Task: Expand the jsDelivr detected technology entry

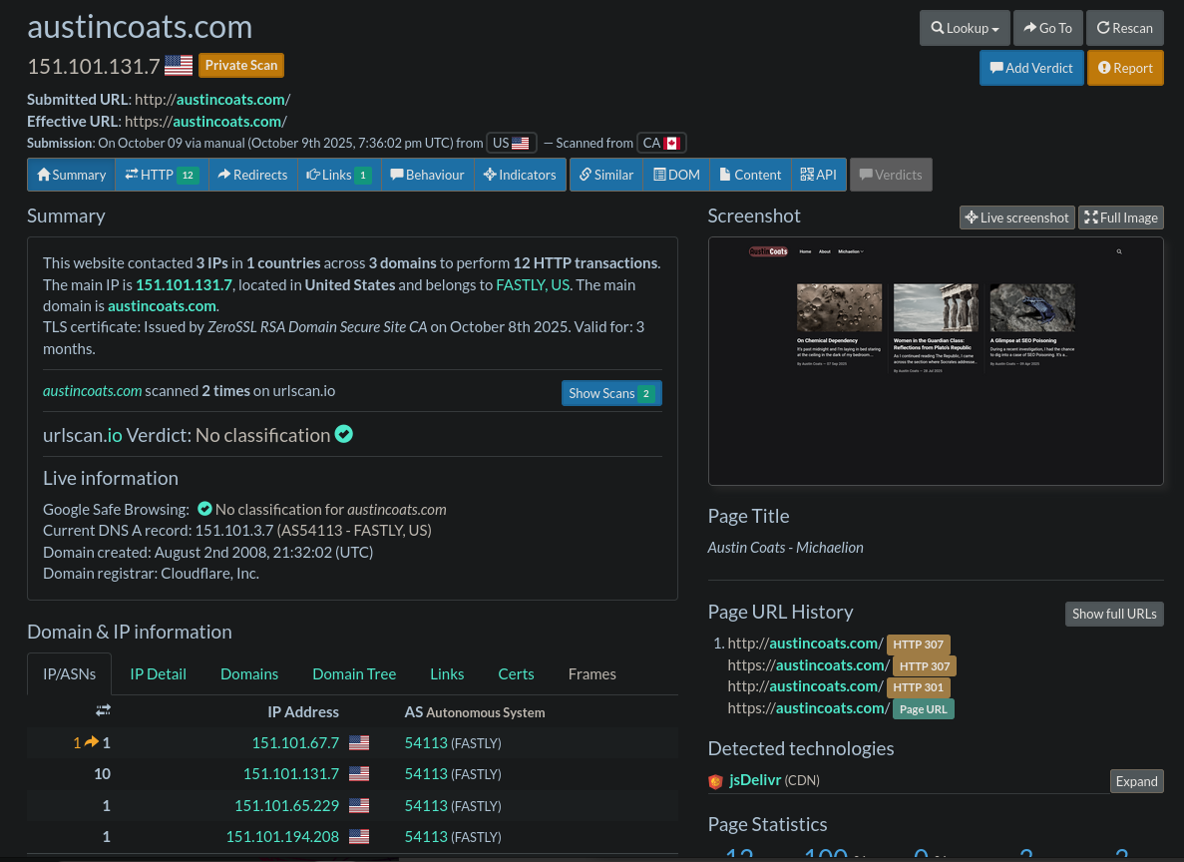Action: (1136, 781)
